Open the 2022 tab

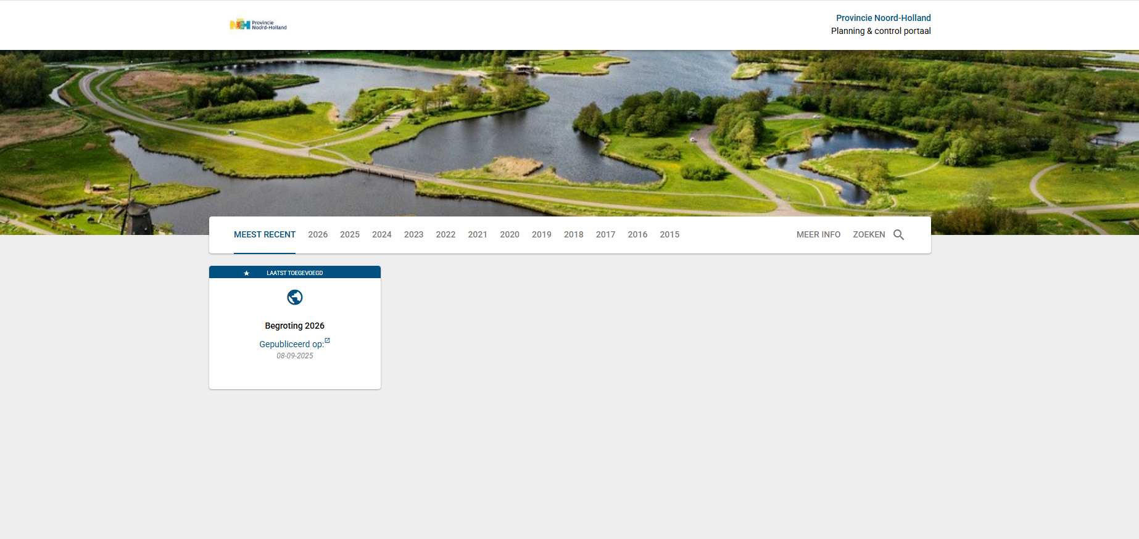coord(445,235)
